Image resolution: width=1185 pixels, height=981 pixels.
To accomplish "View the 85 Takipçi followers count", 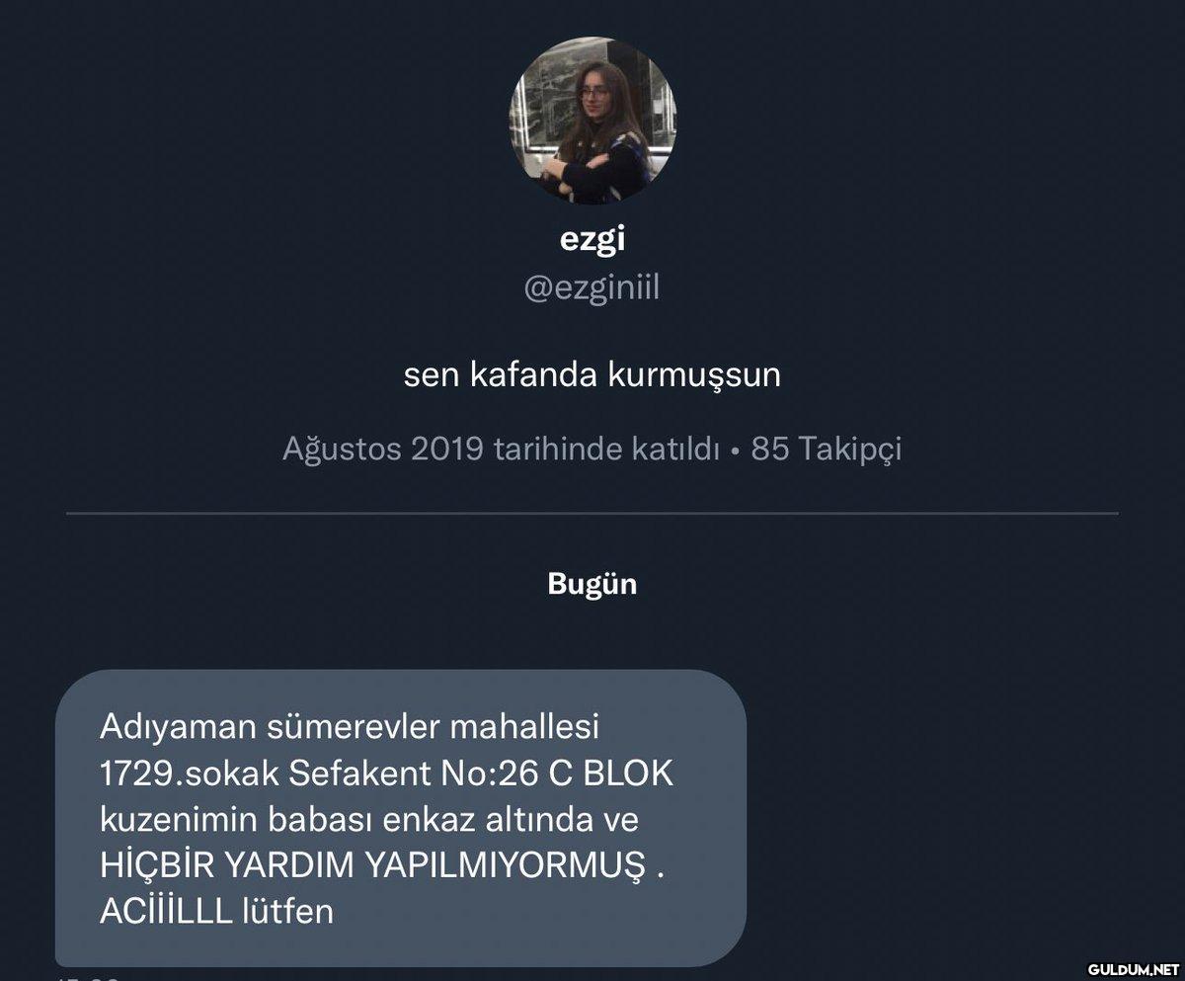I will click(x=827, y=450).
